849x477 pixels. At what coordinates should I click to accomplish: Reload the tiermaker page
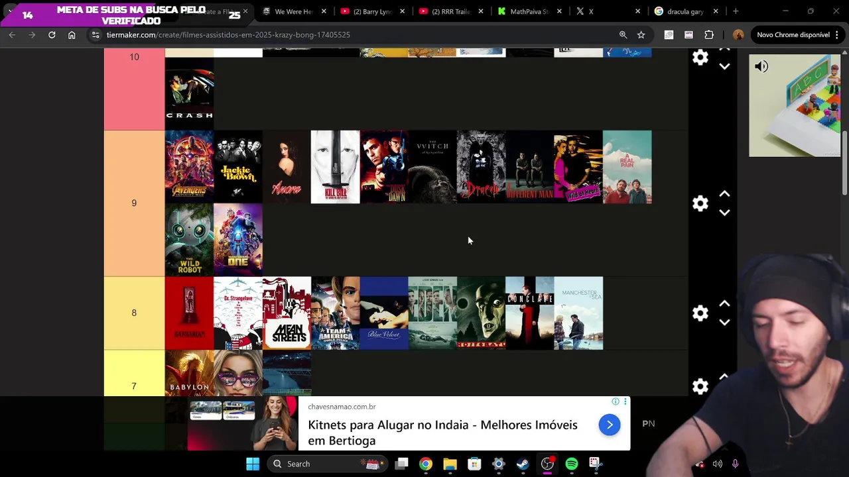pyautogui.click(x=52, y=34)
